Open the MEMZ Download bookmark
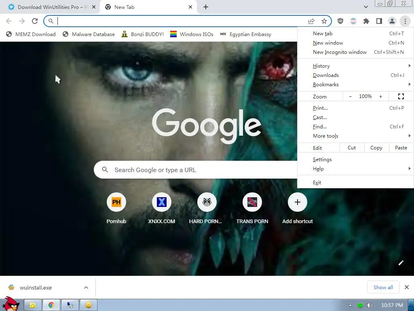 point(31,34)
